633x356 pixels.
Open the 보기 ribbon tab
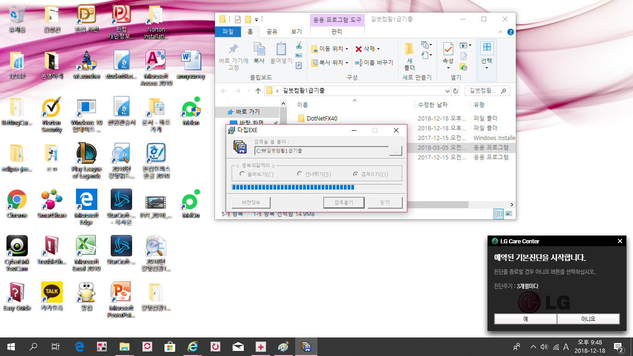click(x=296, y=32)
